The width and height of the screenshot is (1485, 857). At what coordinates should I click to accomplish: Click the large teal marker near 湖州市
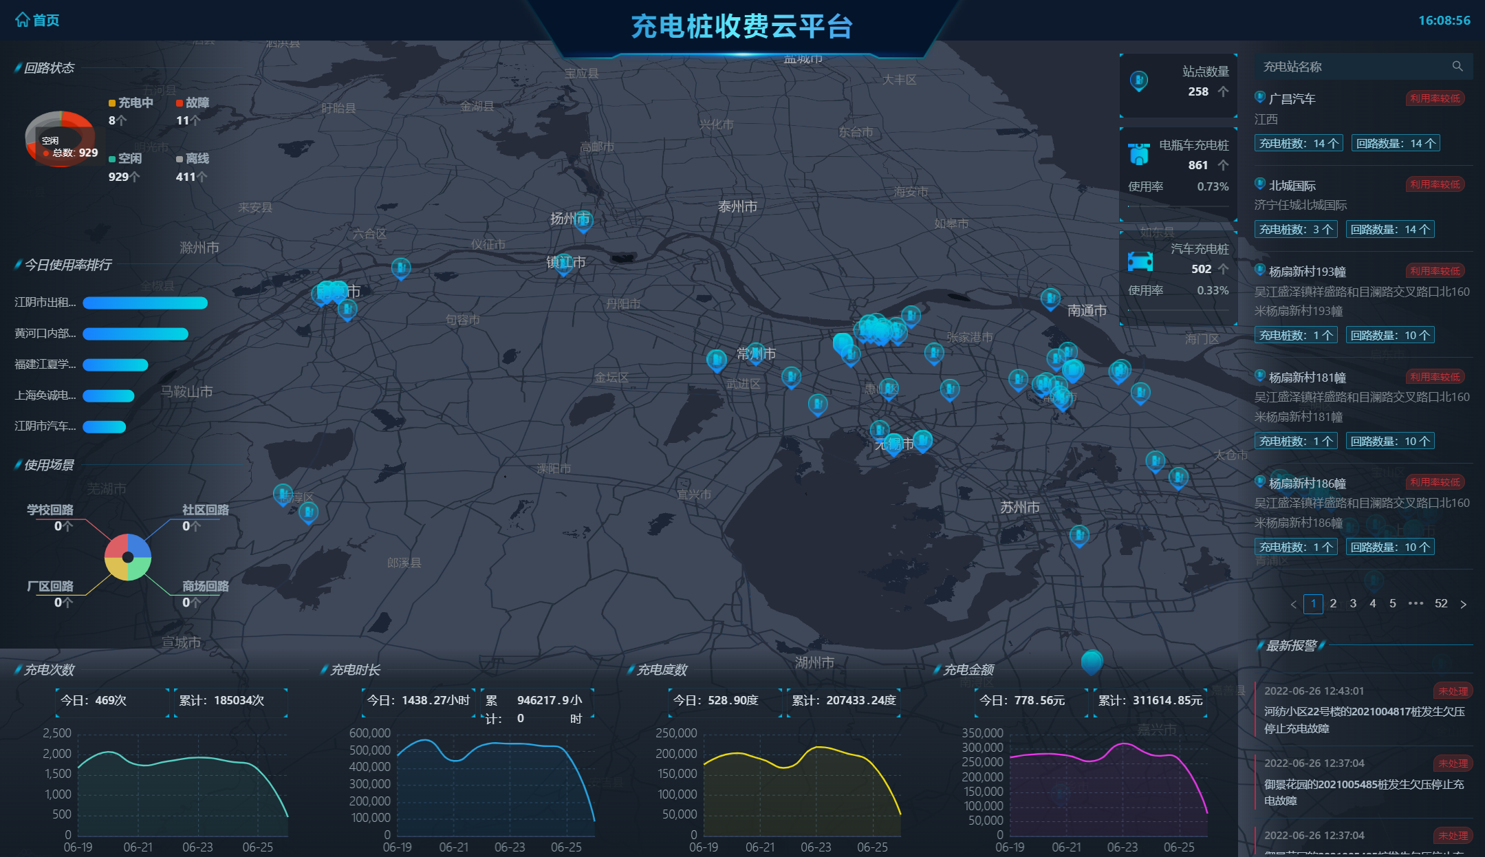tap(1092, 662)
